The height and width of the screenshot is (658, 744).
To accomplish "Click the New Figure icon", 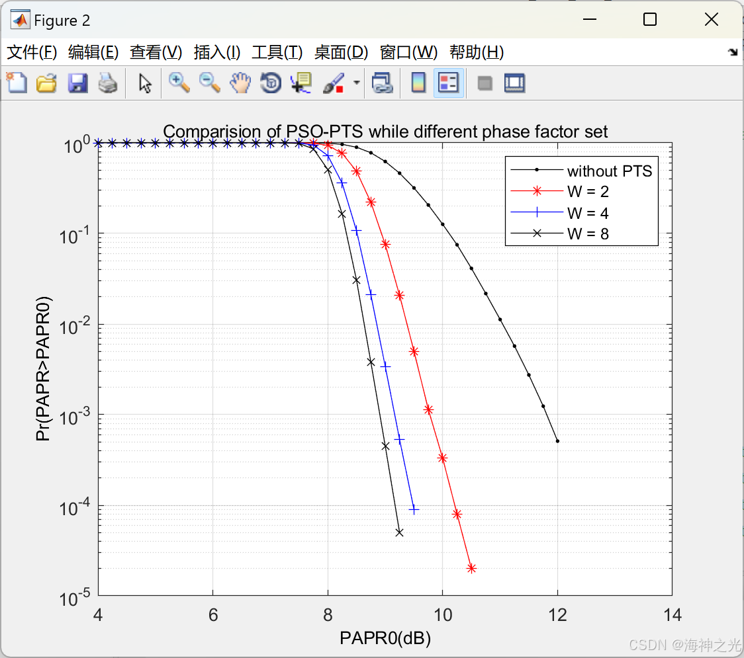I will coord(17,83).
